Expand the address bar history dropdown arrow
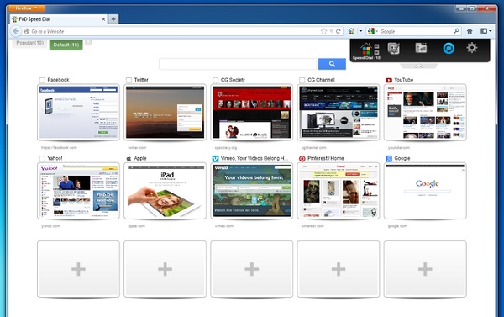This screenshot has width=504, height=317. (x=331, y=31)
